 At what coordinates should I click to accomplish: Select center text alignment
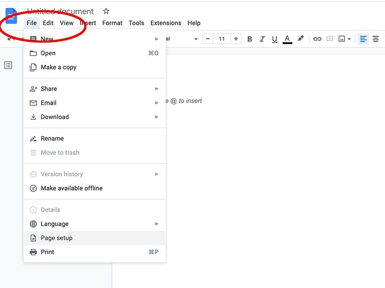click(375, 39)
